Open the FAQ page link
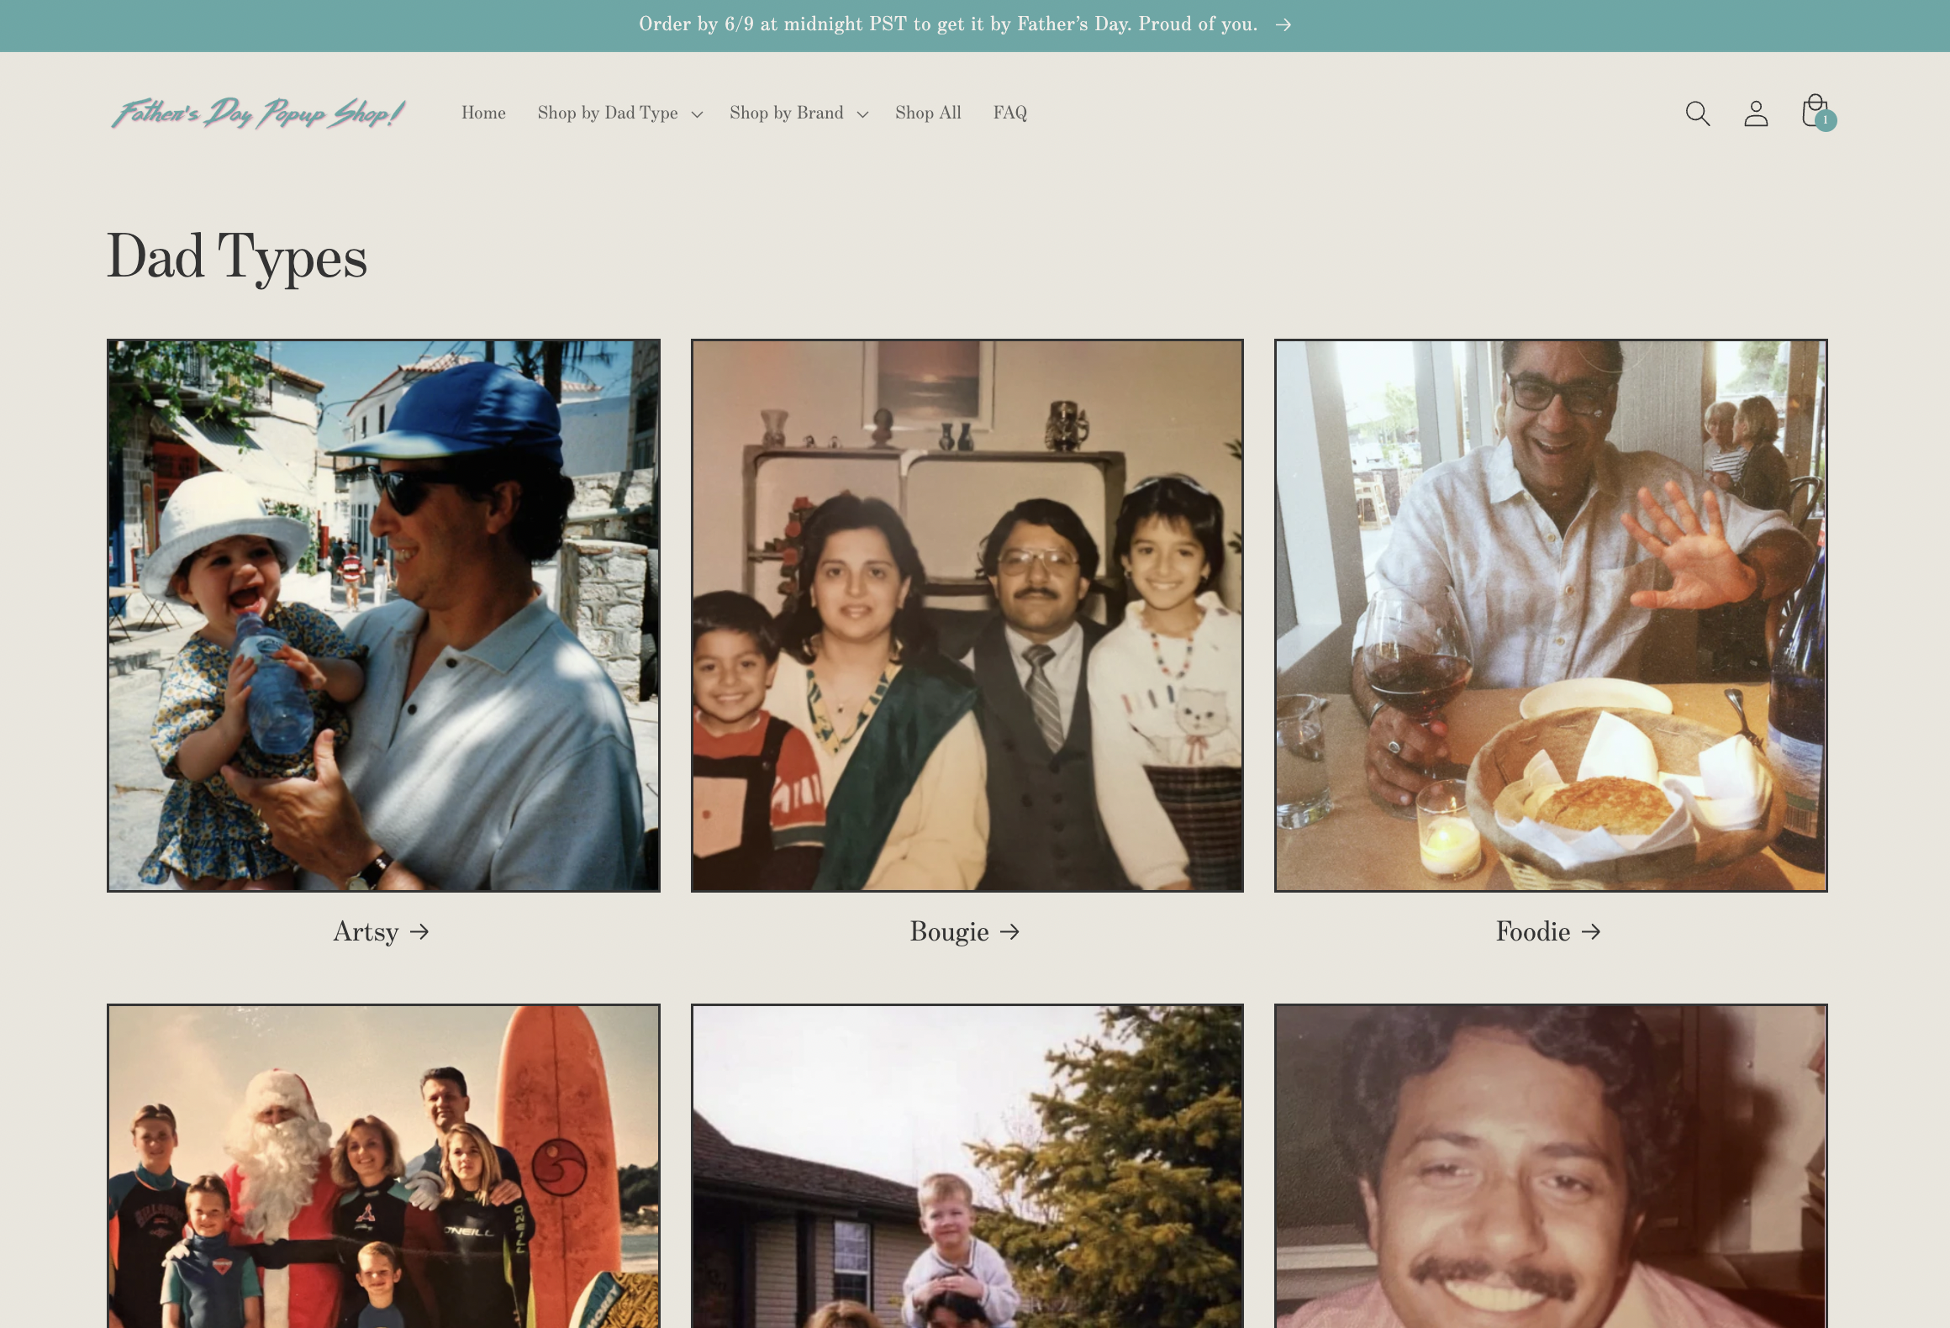Screen dimensions: 1950x1328 (x=1009, y=113)
